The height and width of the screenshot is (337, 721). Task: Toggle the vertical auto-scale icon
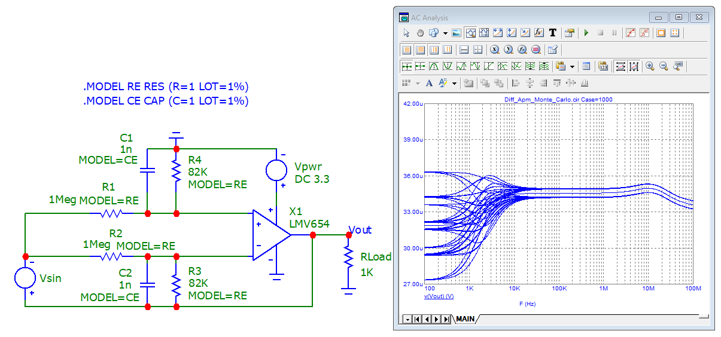pyautogui.click(x=634, y=66)
